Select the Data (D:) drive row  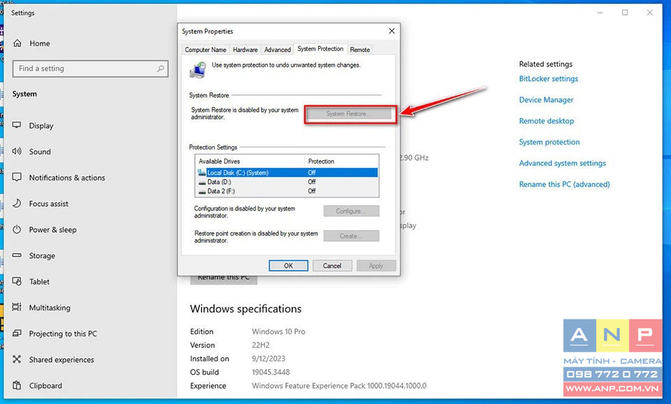287,182
